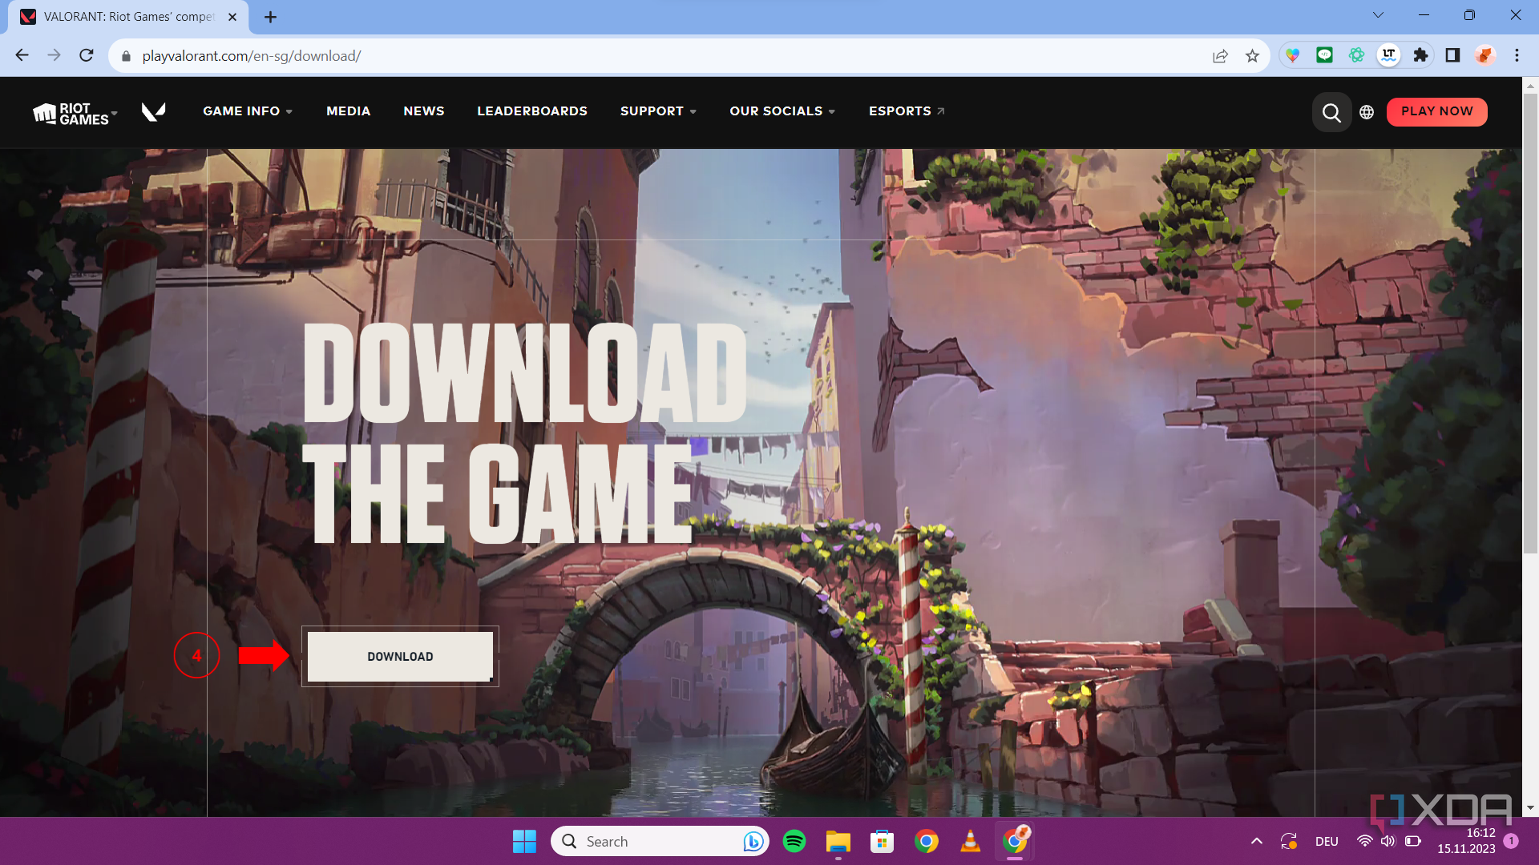Open a new browser tab
This screenshot has width=1539, height=865.
[x=270, y=17]
